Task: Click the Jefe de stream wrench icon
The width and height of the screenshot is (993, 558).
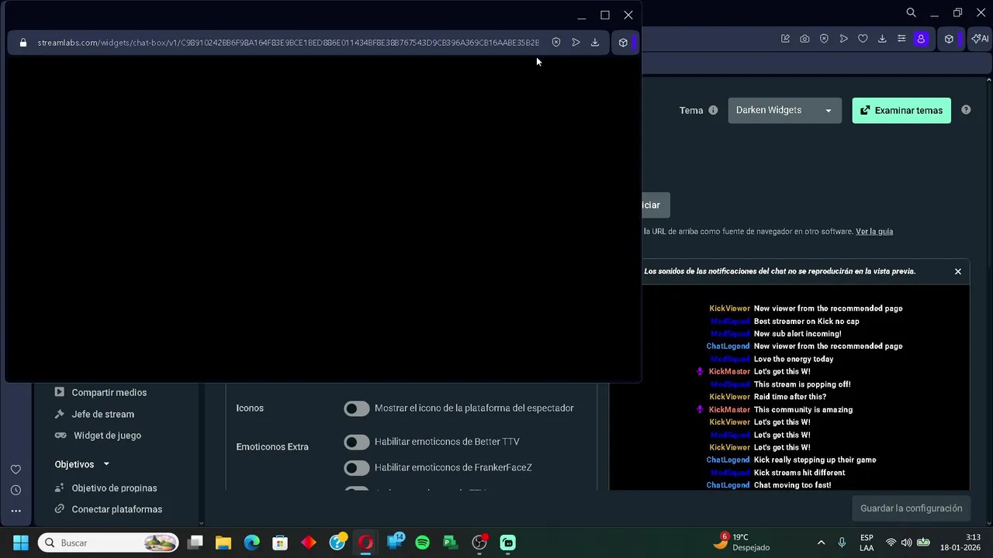Action: pyautogui.click(x=60, y=414)
